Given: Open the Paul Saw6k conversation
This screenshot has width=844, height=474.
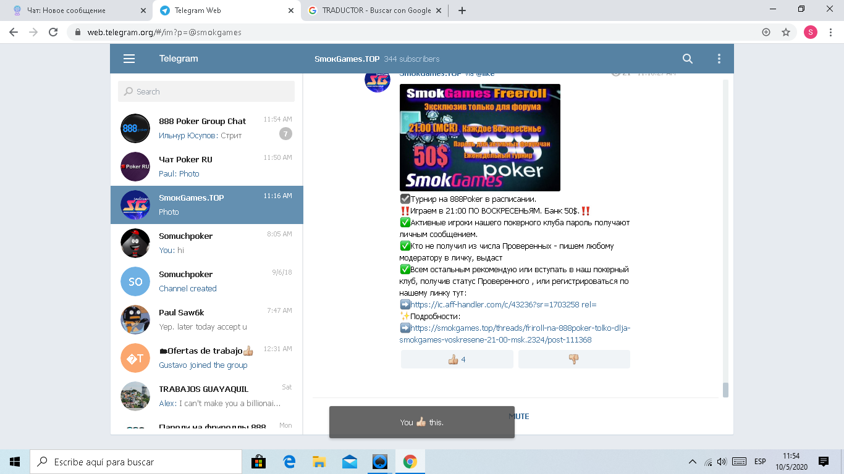Looking at the screenshot, I should (207, 320).
